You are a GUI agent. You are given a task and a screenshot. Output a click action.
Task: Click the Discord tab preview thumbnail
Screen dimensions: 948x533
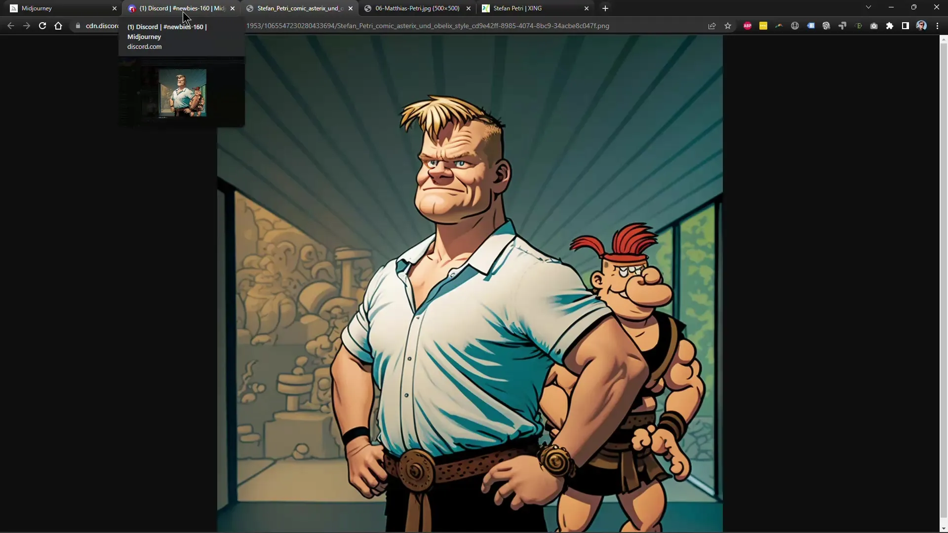tap(182, 93)
